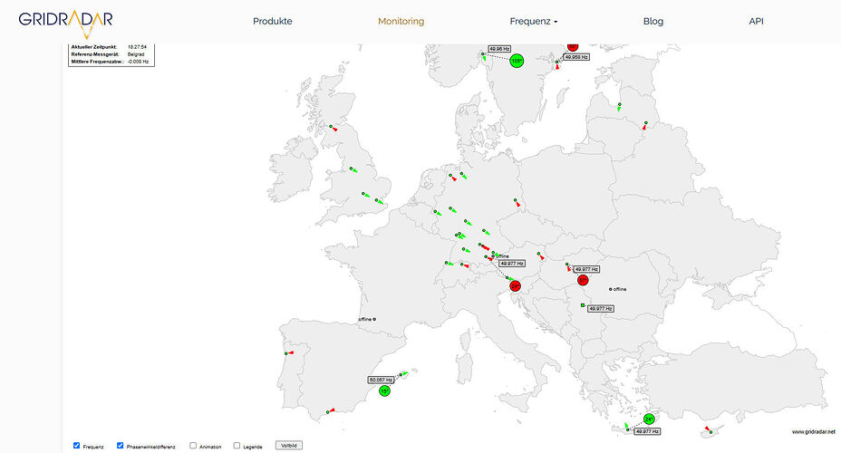Click the northern England green marker

[x=353, y=170]
